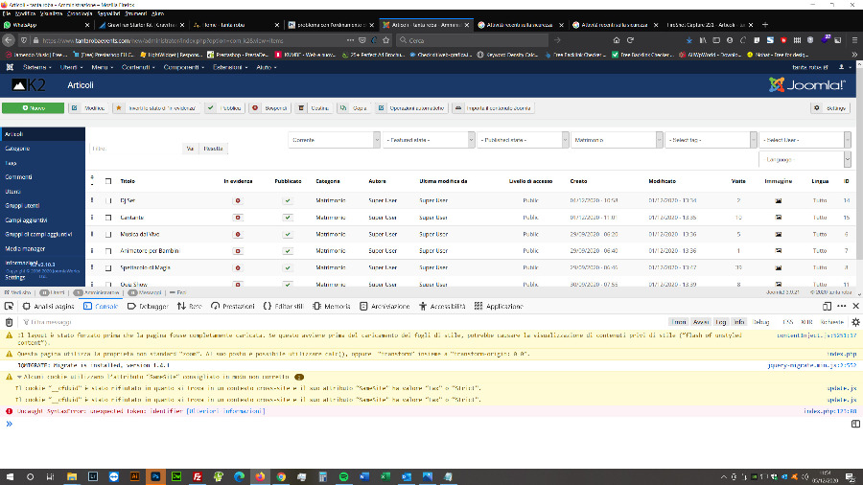Close the developer tools panel

856,307
